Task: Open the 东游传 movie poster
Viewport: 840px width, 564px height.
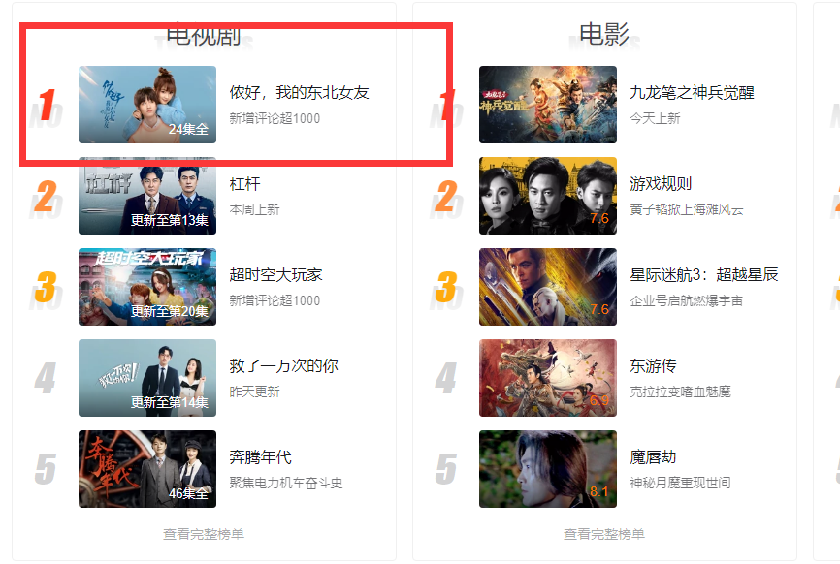Action: click(x=547, y=378)
